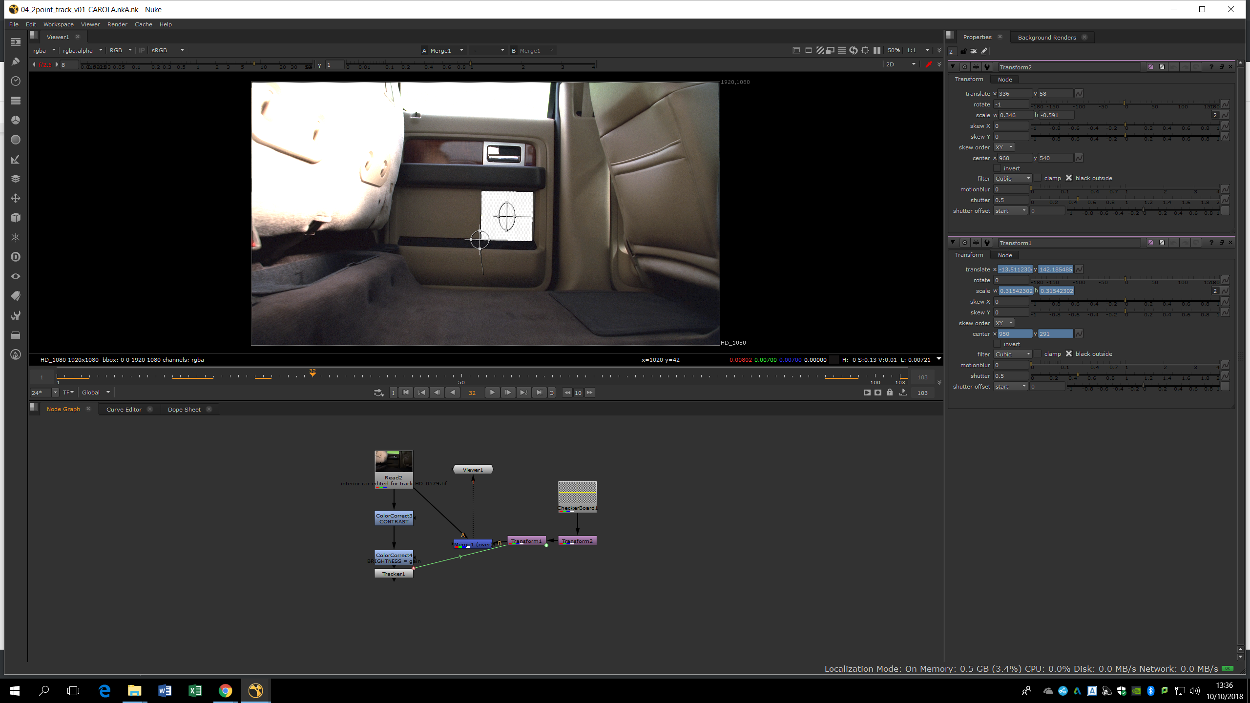The width and height of the screenshot is (1250, 703).
Task: Click the Views eye icon in toolbar
Action: (16, 276)
